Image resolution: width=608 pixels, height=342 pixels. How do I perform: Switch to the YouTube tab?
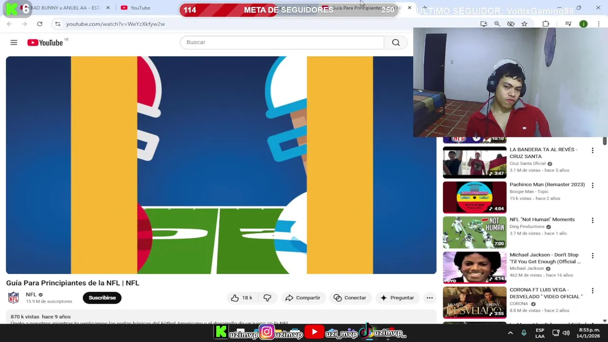click(140, 8)
